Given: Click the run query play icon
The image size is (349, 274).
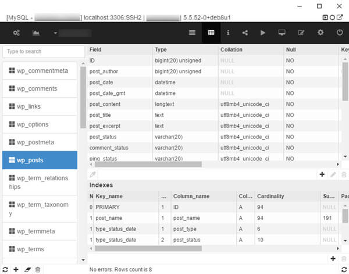Looking at the screenshot, I should (263, 33).
